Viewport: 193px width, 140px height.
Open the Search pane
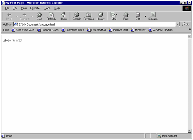click(x=77, y=16)
